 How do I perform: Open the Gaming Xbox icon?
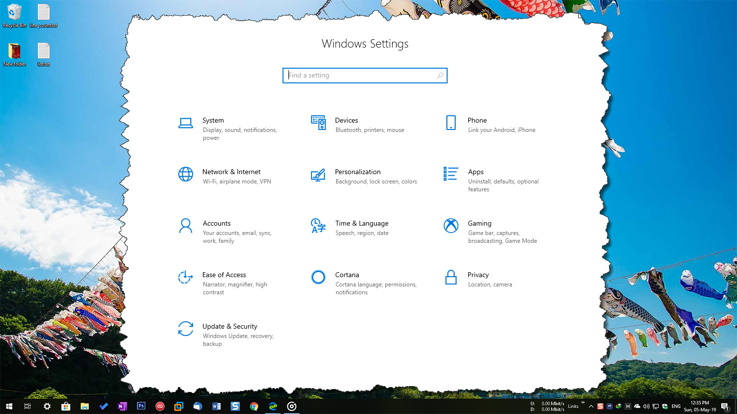tap(451, 226)
